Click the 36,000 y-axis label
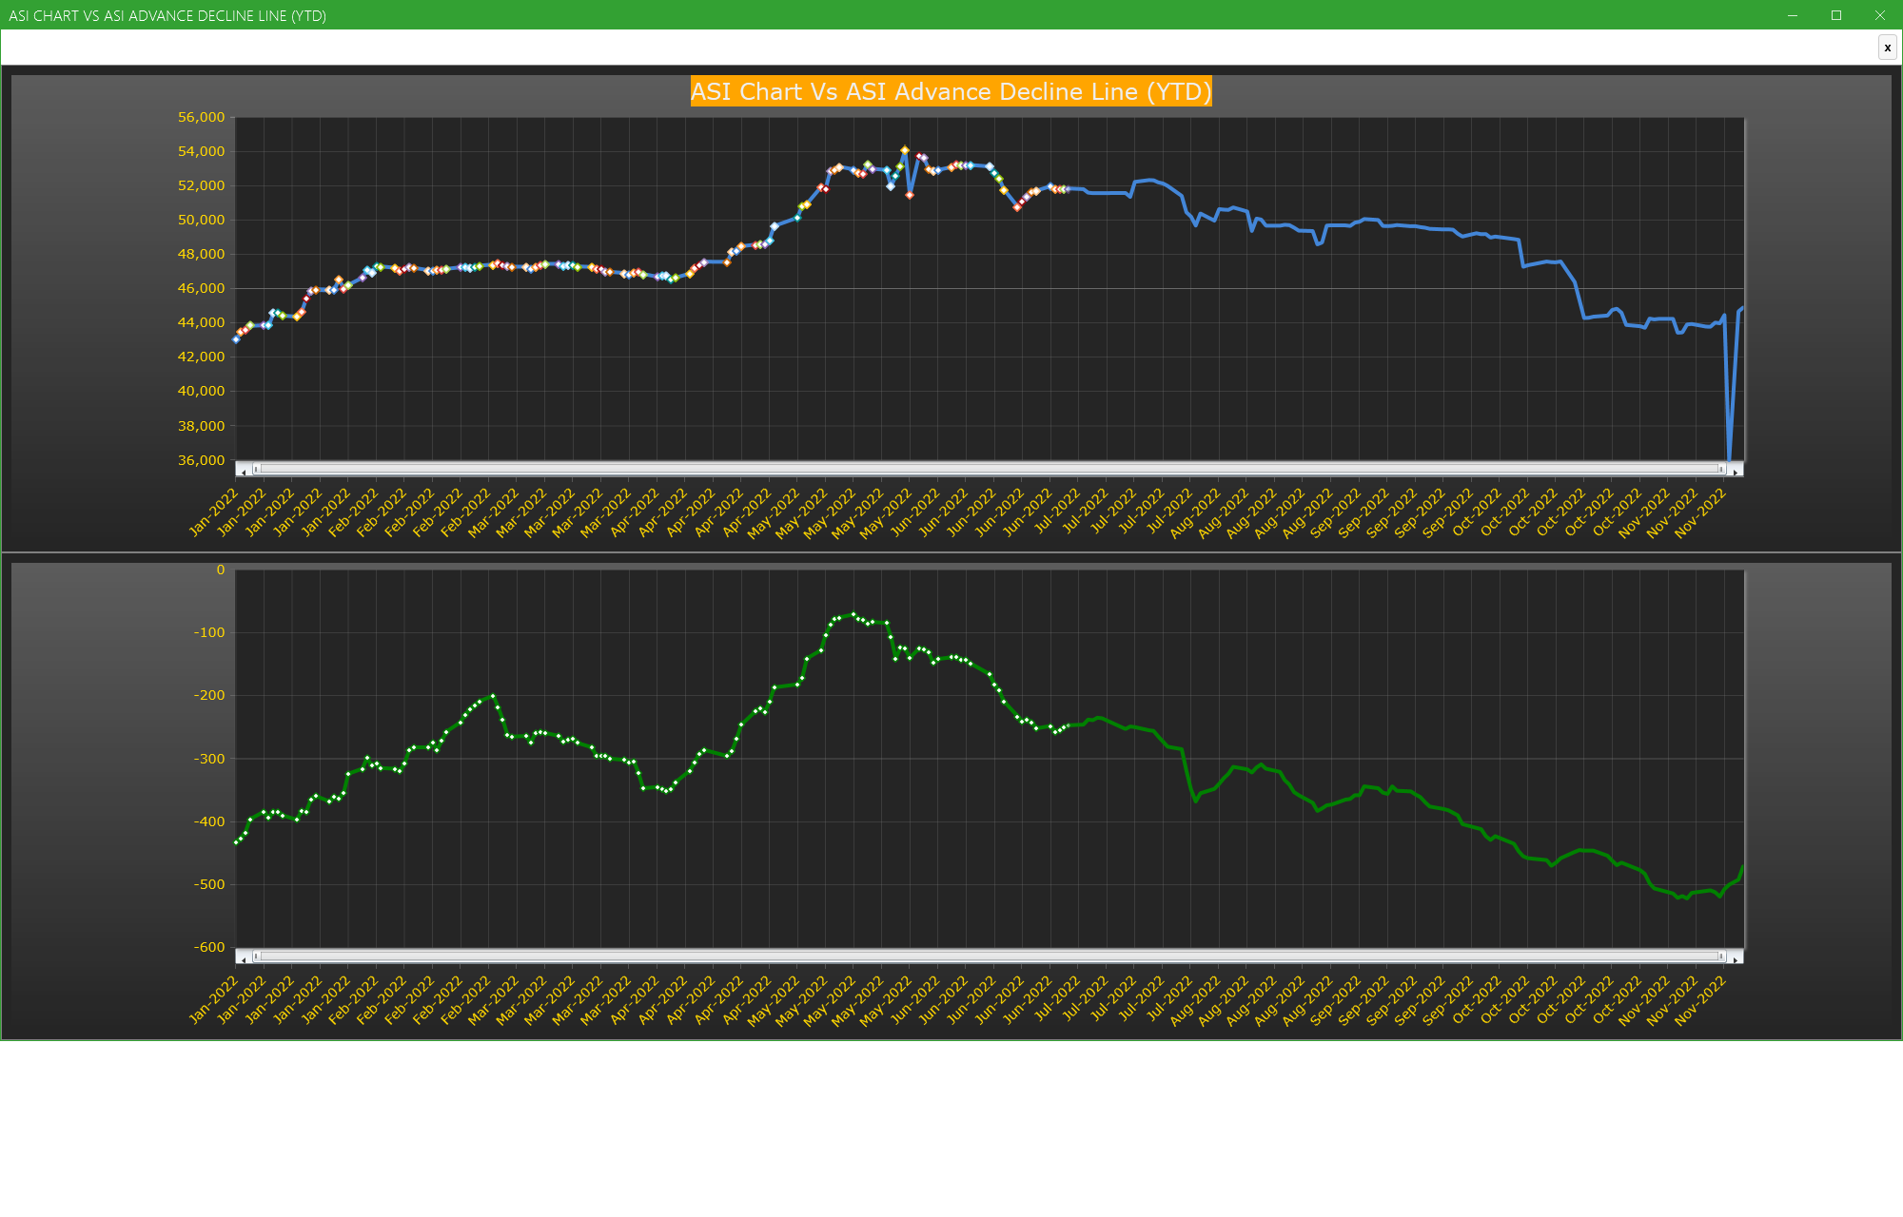Image resolution: width=1903 pixels, height=1217 pixels. pos(202,460)
